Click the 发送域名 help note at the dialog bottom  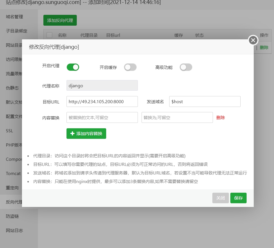click(x=140, y=173)
